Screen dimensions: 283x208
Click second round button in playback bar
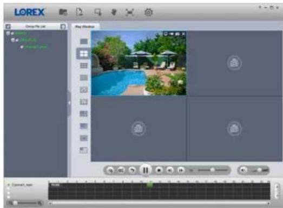121,170
